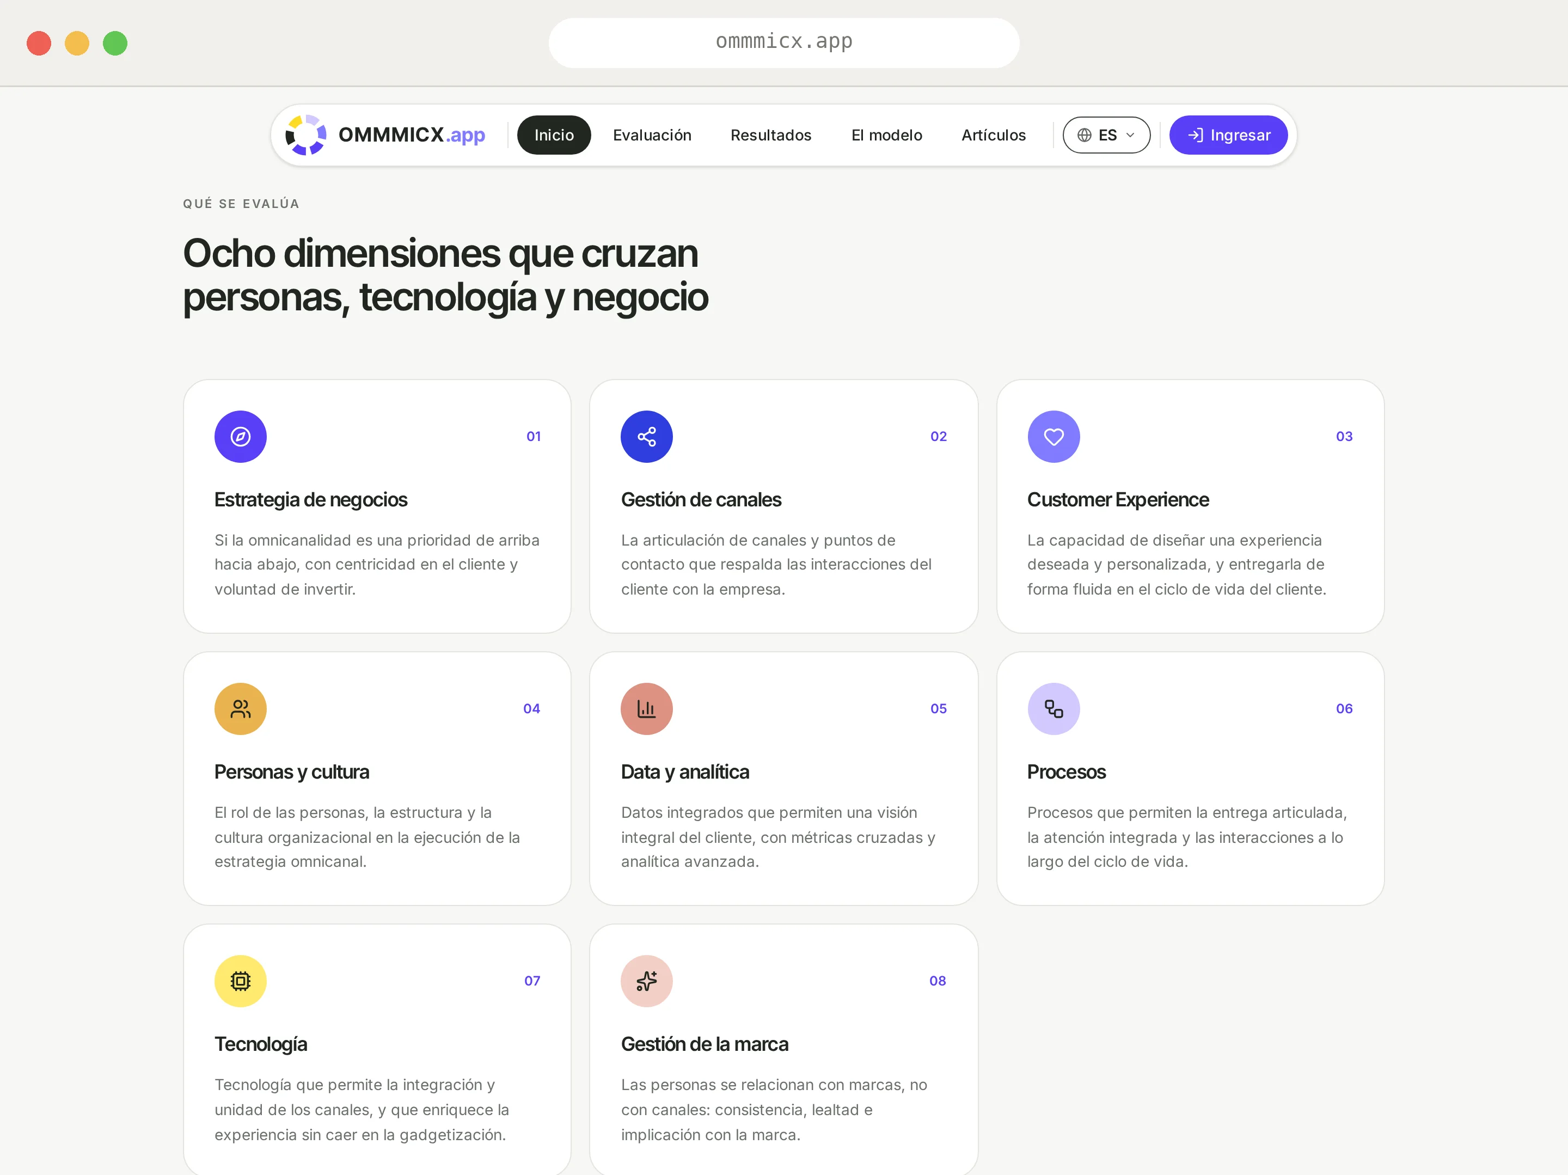1568x1175 pixels.
Task: Go to the Inicio tab
Action: tap(554, 134)
